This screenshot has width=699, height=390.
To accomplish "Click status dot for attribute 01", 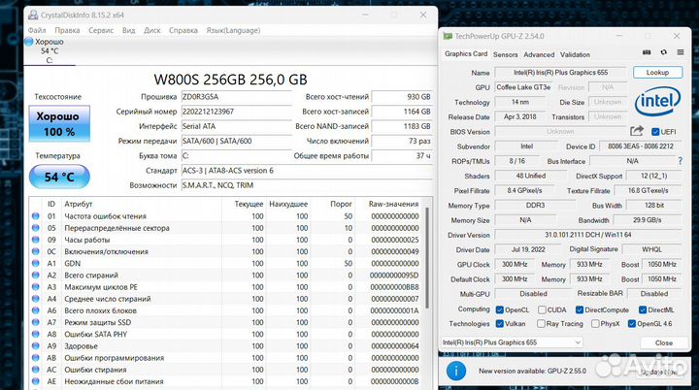I will (x=36, y=216).
